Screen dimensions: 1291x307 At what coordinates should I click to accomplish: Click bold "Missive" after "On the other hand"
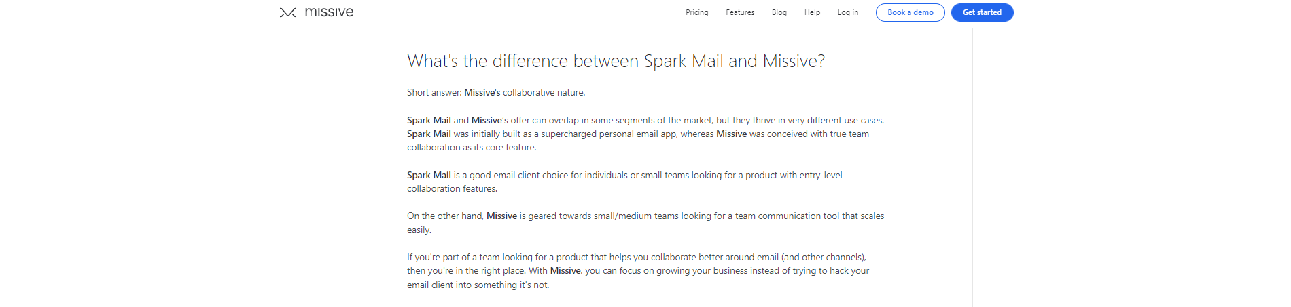(501, 216)
